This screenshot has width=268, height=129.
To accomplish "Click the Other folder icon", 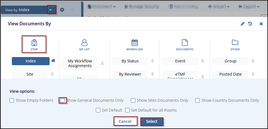I will pos(235,43).
